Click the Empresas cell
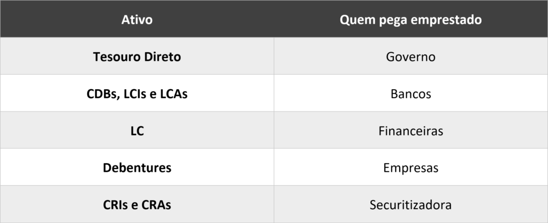The height and width of the screenshot is (223, 548). pos(410,168)
